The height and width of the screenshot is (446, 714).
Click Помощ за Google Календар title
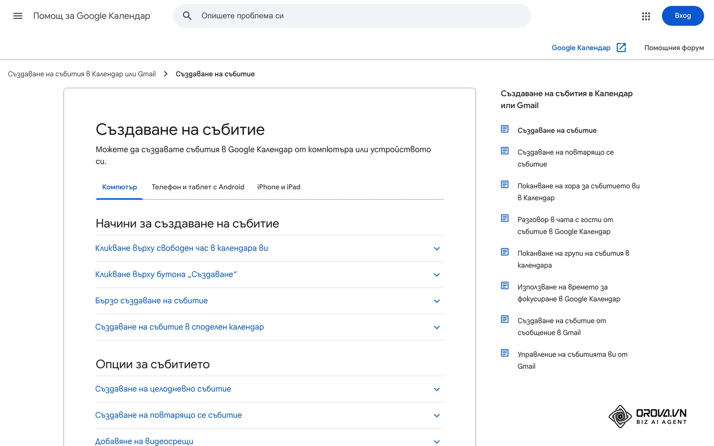click(91, 16)
